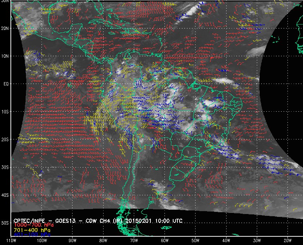Click the 20N latitude label
Viewport: 303px width, 245px height.
tap(5, 28)
